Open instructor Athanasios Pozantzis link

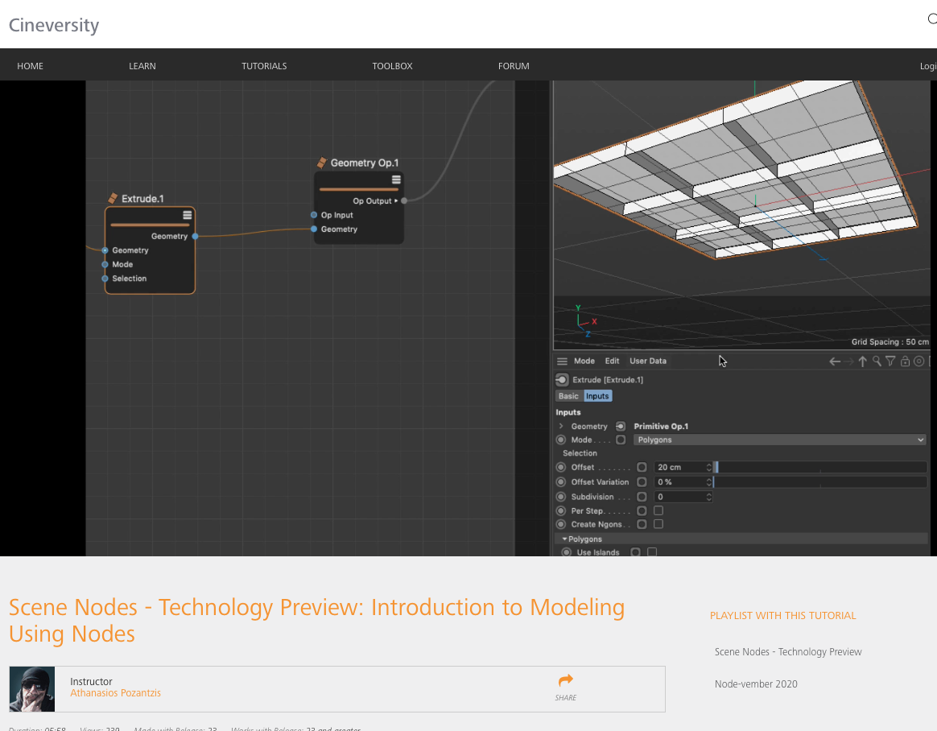[115, 693]
